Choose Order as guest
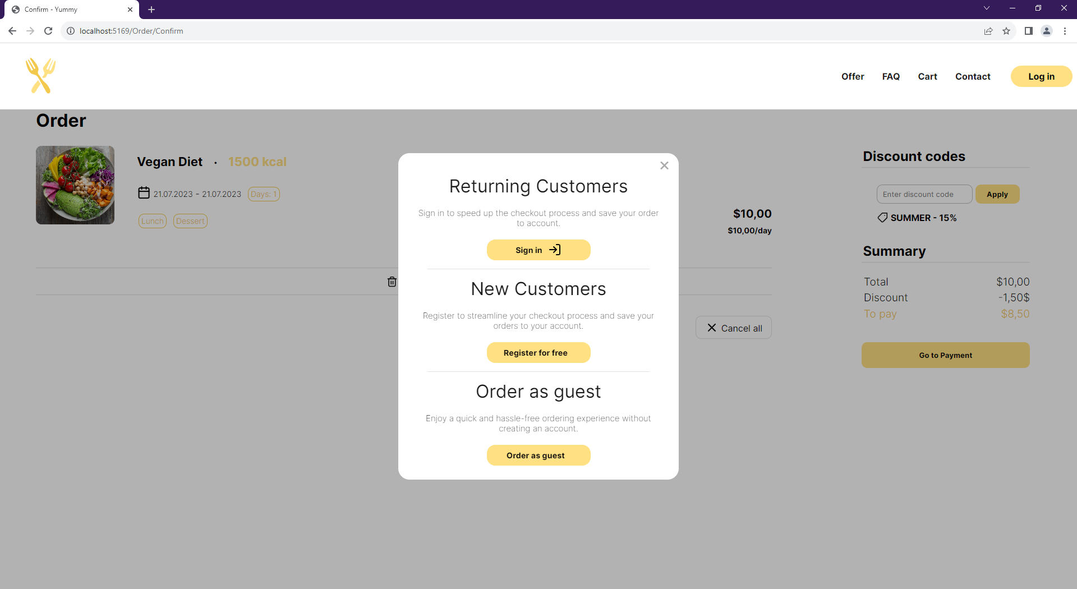The image size is (1077, 589). (x=538, y=455)
